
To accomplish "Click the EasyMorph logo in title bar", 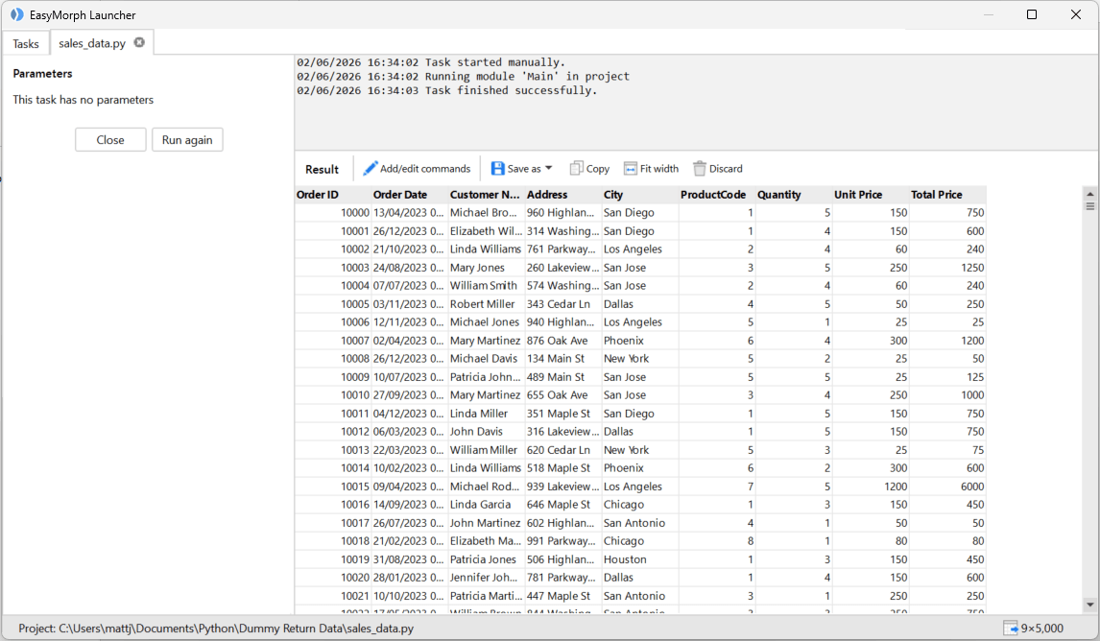I will 17,14.
